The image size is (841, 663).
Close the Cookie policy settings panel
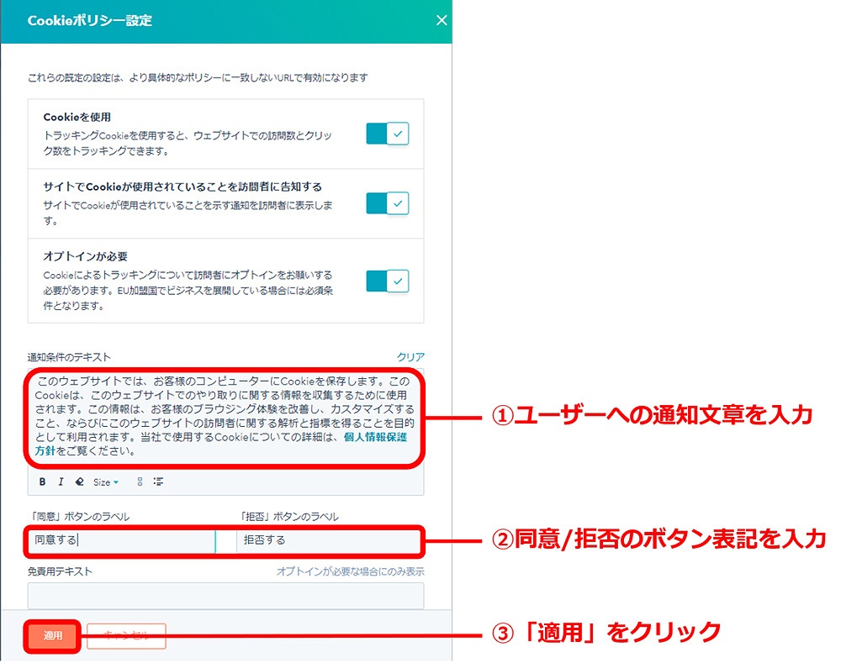click(442, 20)
